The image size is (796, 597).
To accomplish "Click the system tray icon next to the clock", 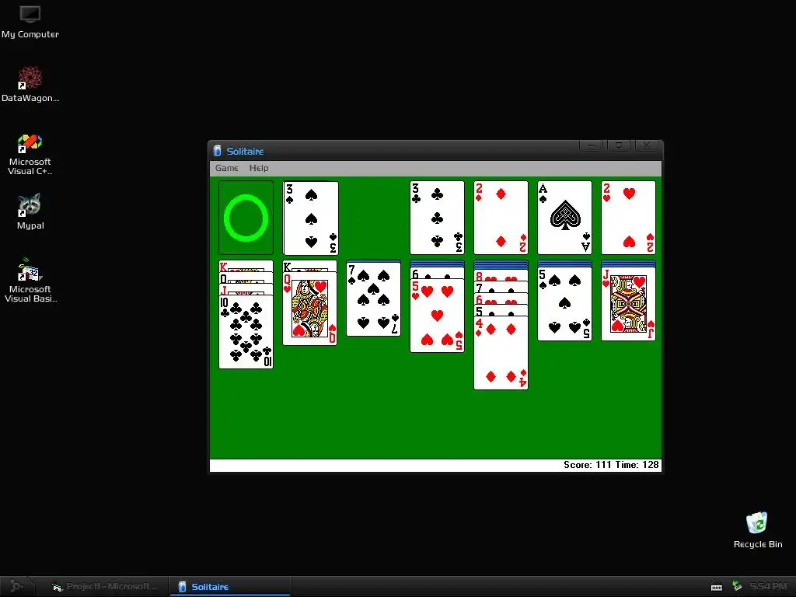I will [x=737, y=586].
